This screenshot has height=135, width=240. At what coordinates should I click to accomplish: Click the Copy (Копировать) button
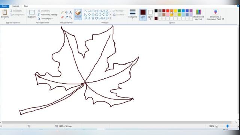point(17,15)
